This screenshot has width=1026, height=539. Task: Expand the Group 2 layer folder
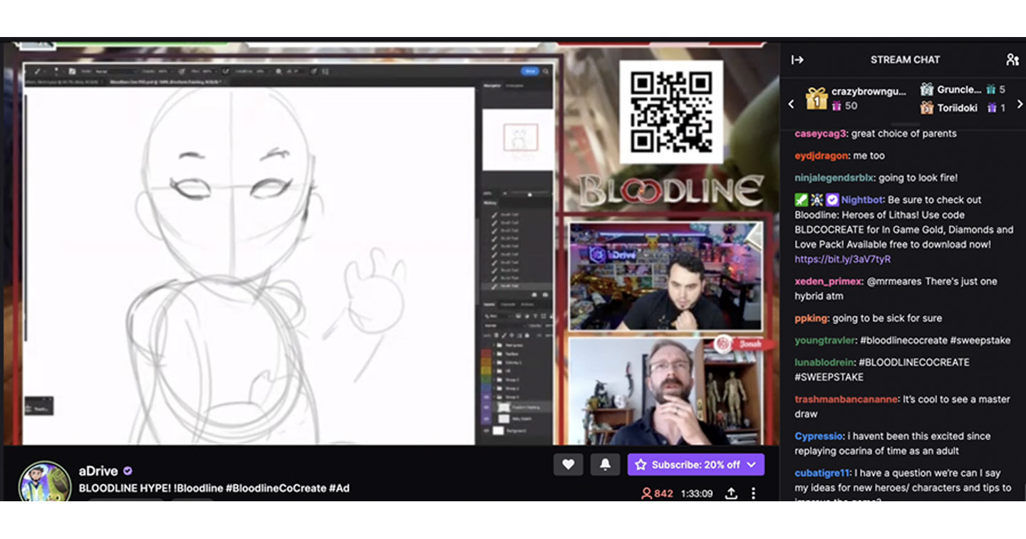click(494, 380)
